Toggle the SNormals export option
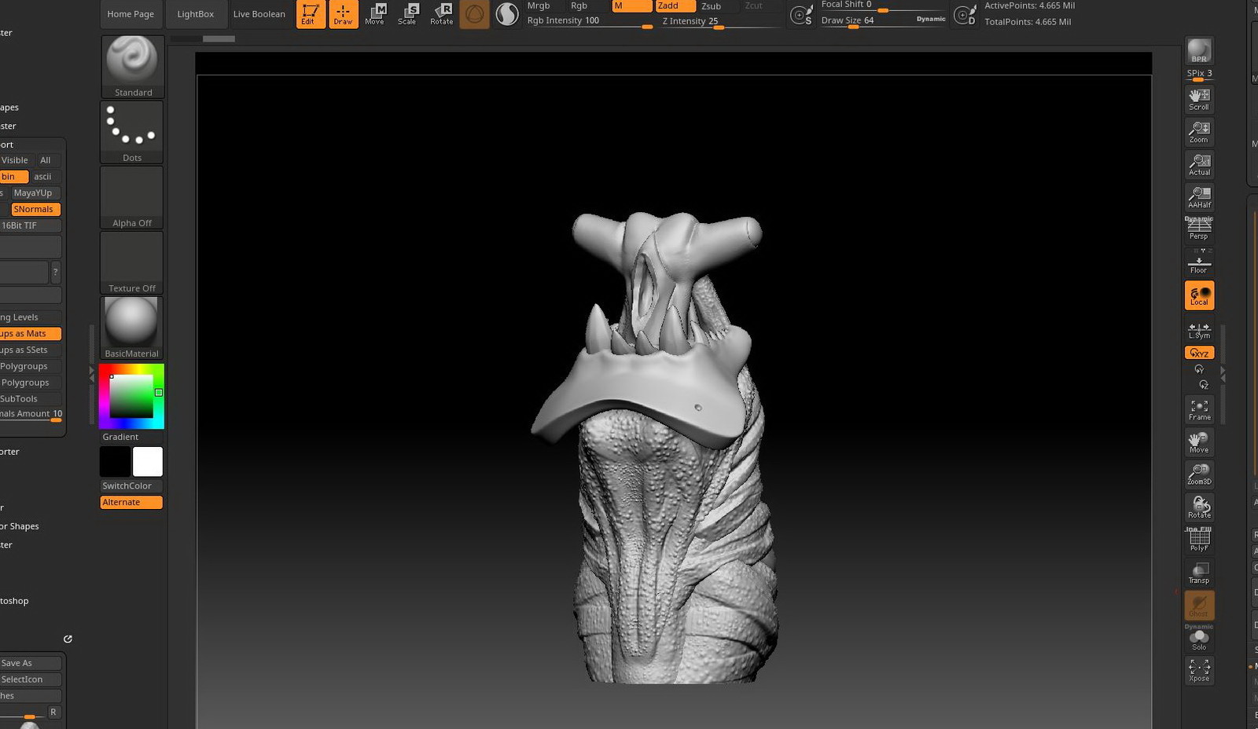 35,209
